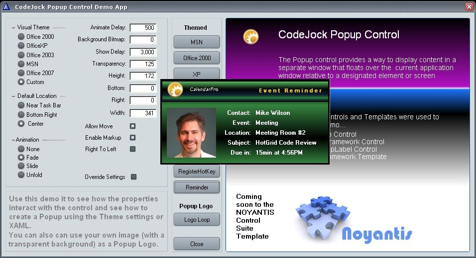Click the CalendarPro gear icon in popup

(x=175, y=89)
